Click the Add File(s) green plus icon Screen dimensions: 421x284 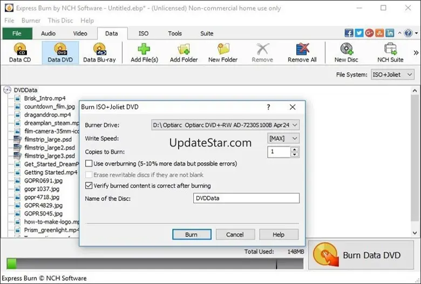[144, 52]
